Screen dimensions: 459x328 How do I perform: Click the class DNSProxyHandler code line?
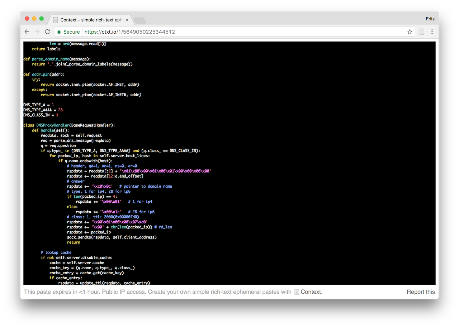coord(69,125)
